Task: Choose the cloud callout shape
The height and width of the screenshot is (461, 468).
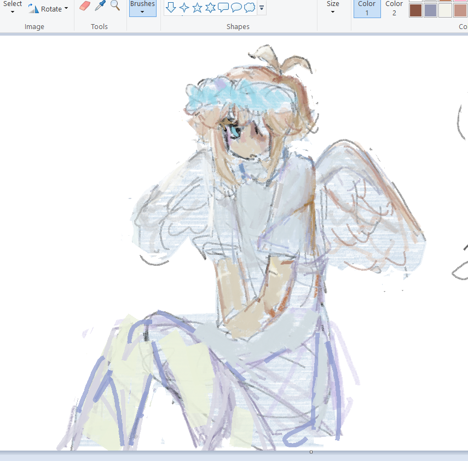Action: (x=250, y=8)
